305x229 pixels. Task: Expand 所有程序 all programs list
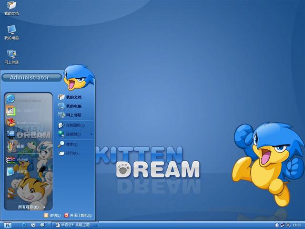(31, 207)
